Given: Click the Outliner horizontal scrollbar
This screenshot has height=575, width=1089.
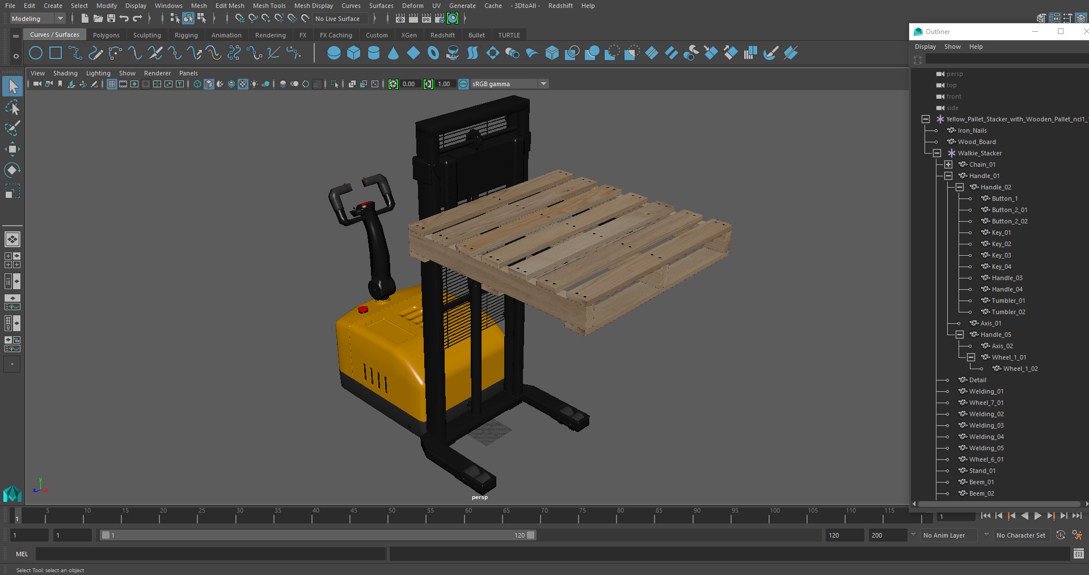Looking at the screenshot, I should click(x=999, y=504).
